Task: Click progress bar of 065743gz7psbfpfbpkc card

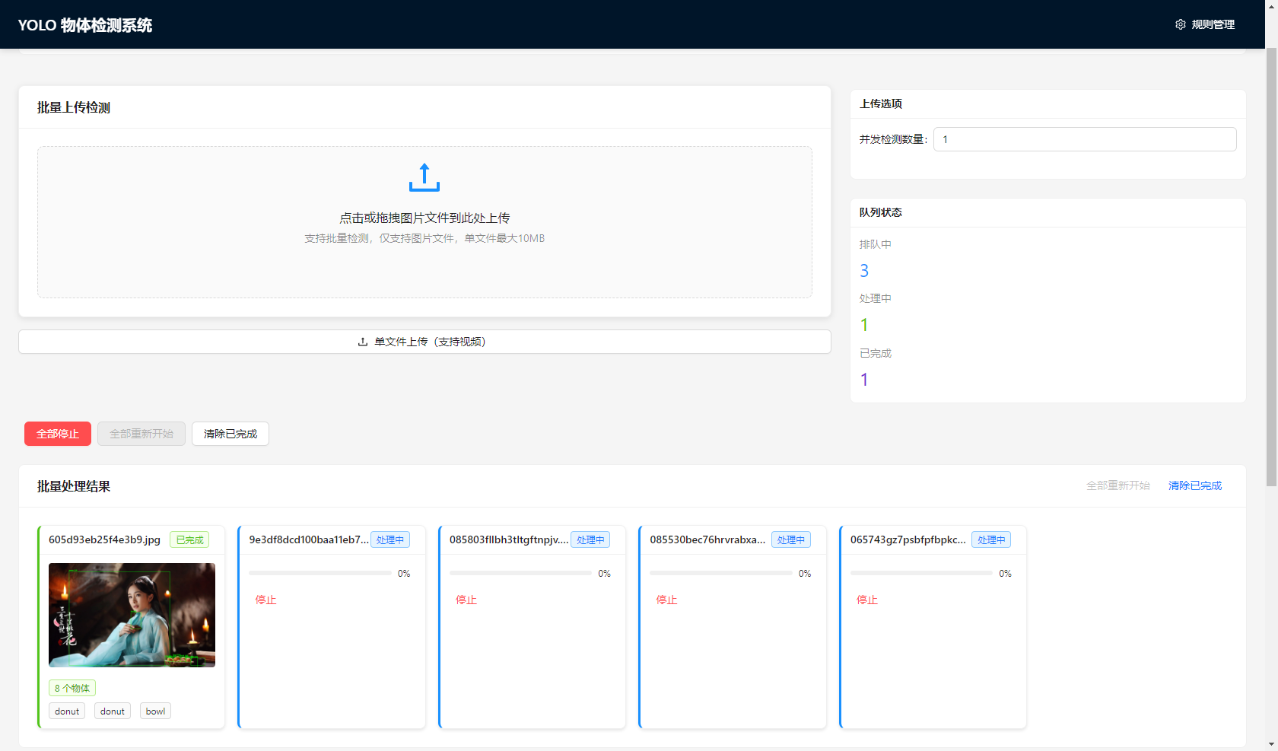Action: [x=921, y=573]
